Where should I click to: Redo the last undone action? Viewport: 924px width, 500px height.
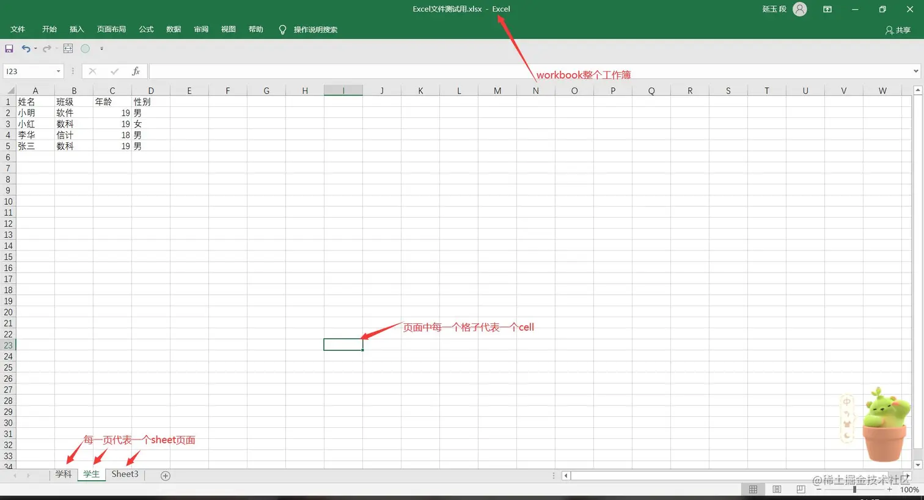point(46,48)
